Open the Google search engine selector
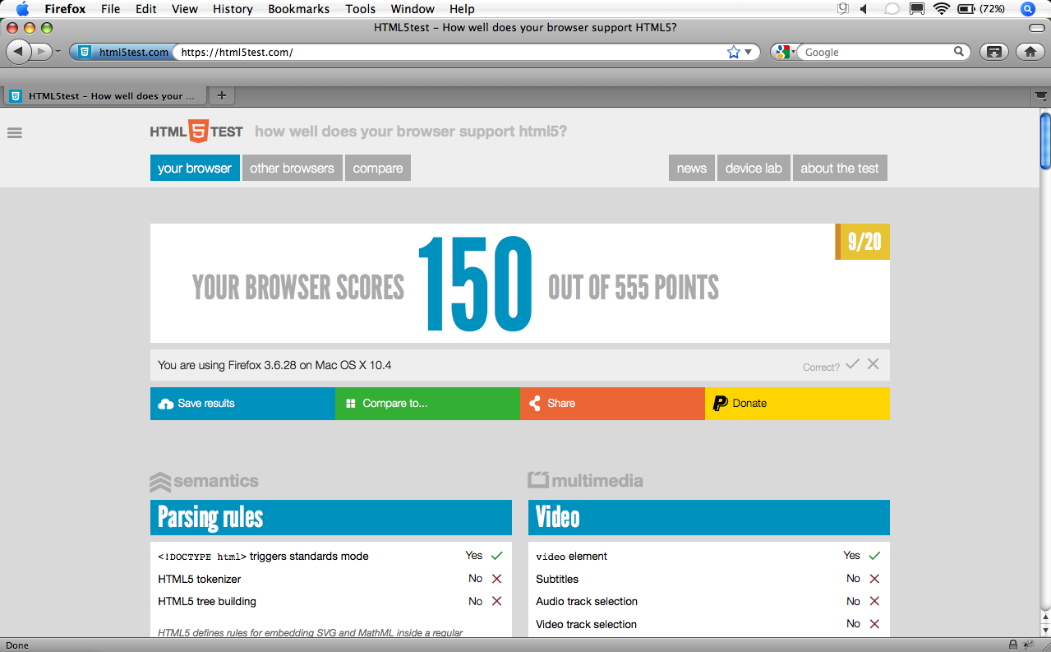This screenshot has height=652, width=1051. [x=785, y=52]
